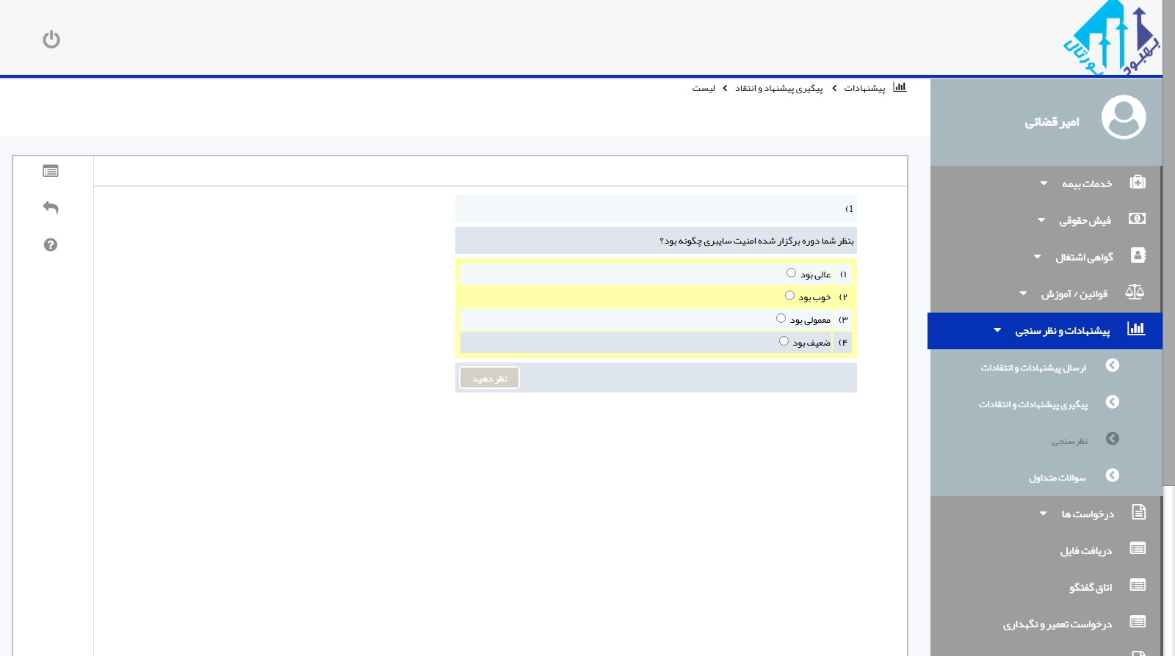Image resolution: width=1175 pixels, height=656 pixels.
Task: Click the پیشنهادات breadcrumb link
Action: click(864, 88)
